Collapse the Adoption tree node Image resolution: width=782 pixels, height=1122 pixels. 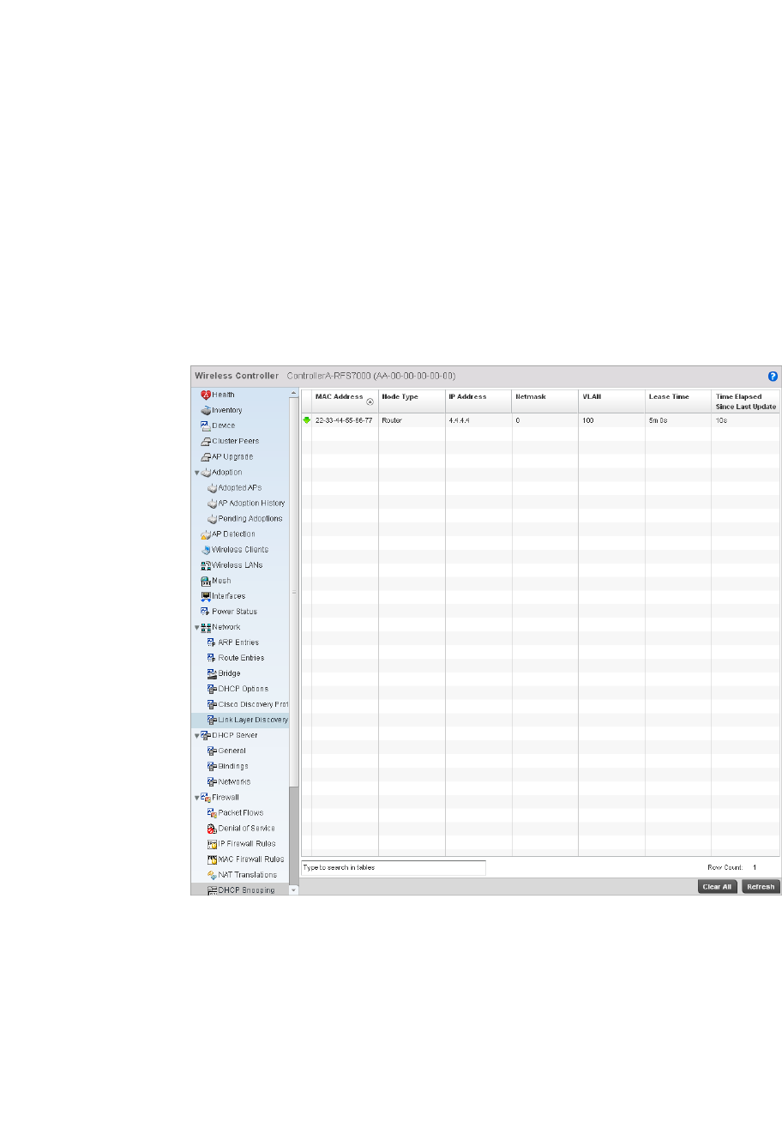click(196, 473)
